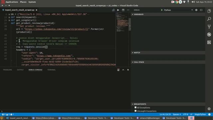Open the Source Control view icon
This screenshot has height=120, width=213.
pos(209,27)
